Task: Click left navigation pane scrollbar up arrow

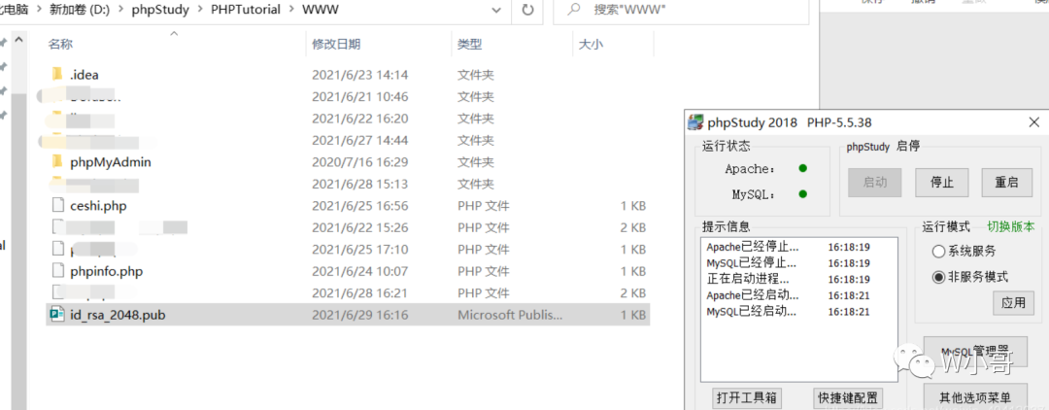Action: (x=18, y=41)
